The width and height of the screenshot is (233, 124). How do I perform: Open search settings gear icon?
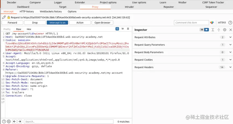click(x=9, y=122)
